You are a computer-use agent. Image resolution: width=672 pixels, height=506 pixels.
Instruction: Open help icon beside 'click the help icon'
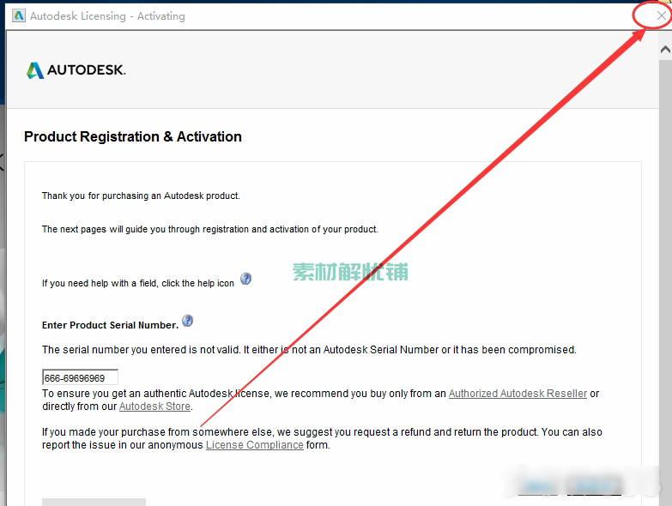(245, 279)
